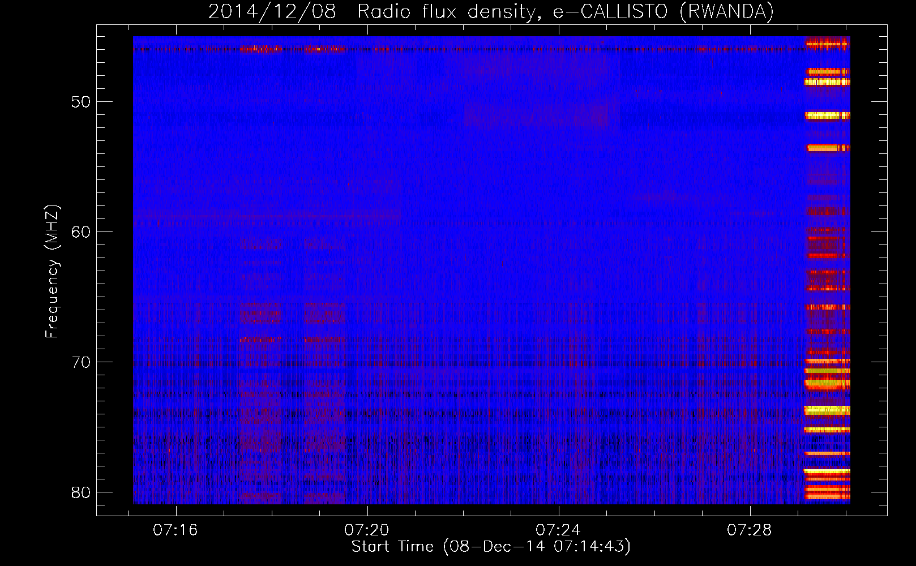Viewport: 916px width, 566px height.
Task: Click the 50 MHz frequency tick label
Action: [x=81, y=102]
